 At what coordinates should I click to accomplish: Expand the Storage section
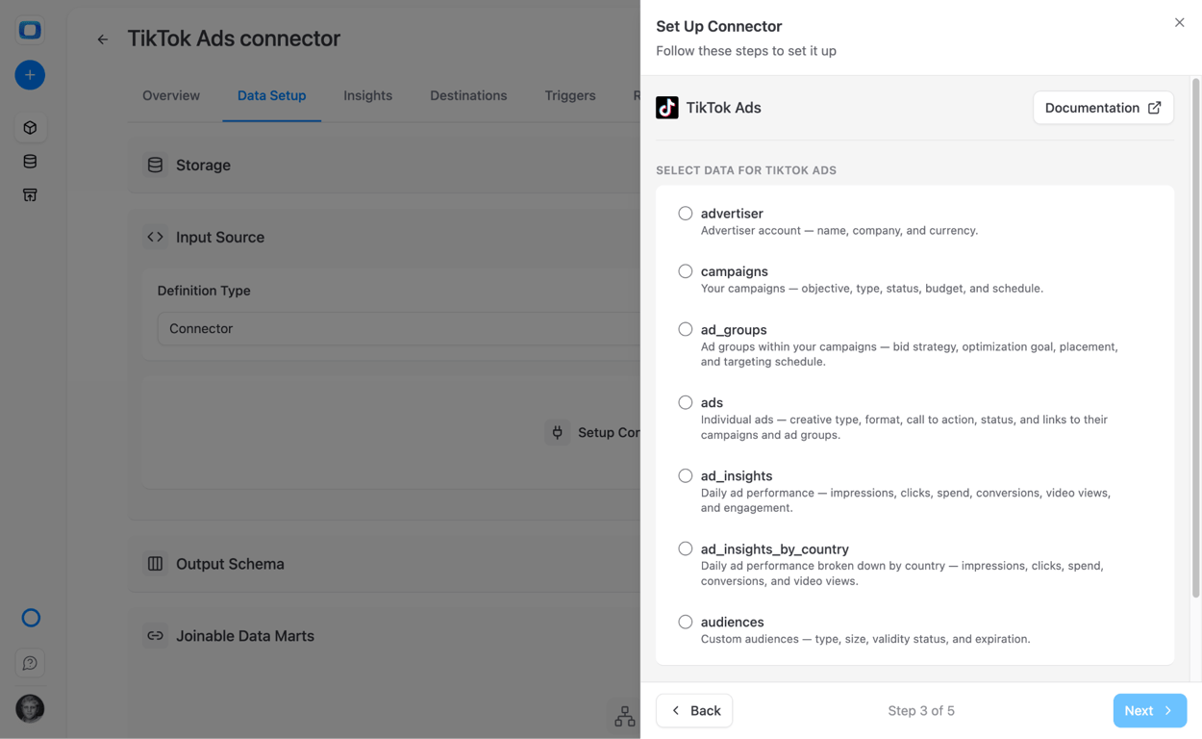coord(385,166)
